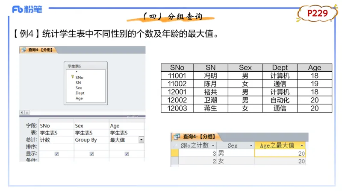Toggle display checkbox under Age column
342x192 pixels.
tap(127, 154)
